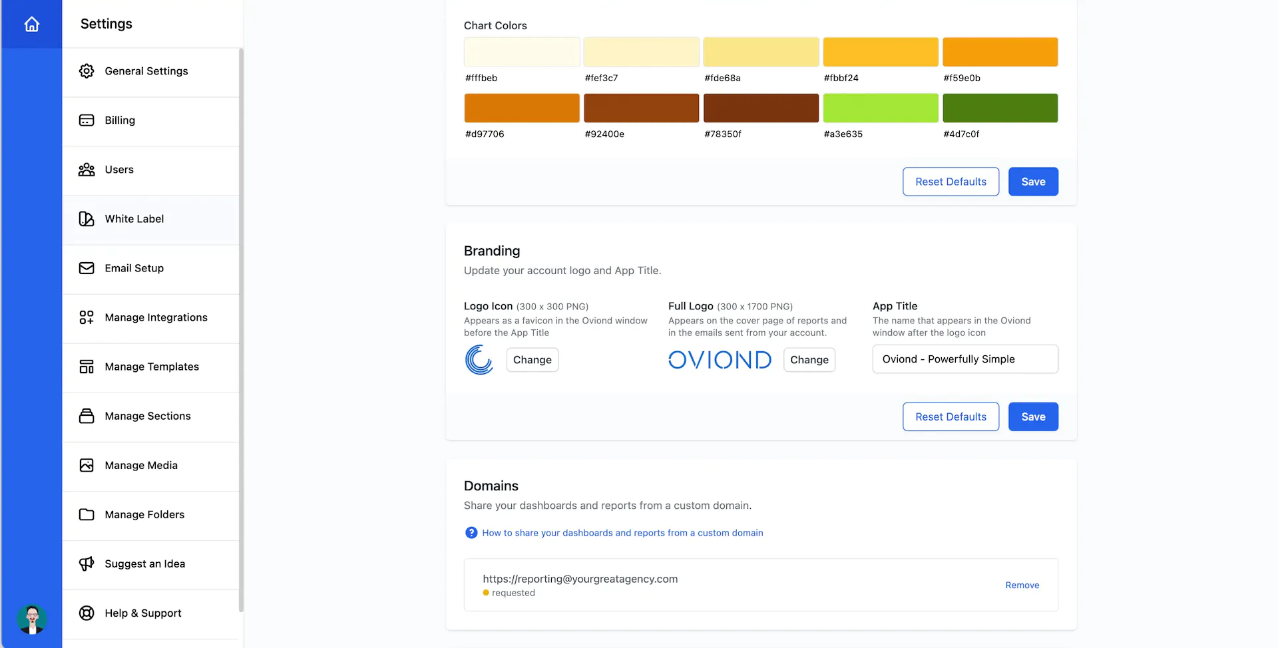Select the #fef3c7 chart color swatch

(x=642, y=52)
